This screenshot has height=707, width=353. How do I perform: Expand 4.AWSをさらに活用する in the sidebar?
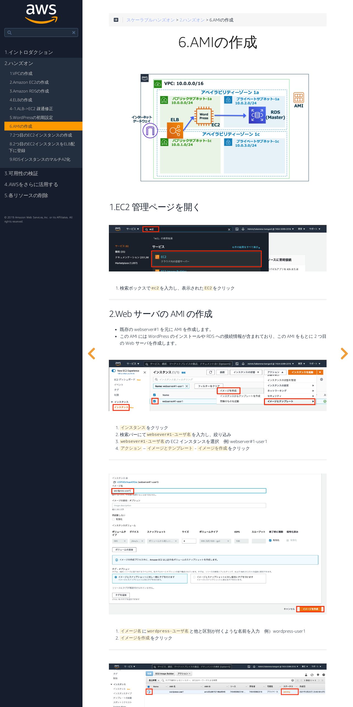[41, 184]
